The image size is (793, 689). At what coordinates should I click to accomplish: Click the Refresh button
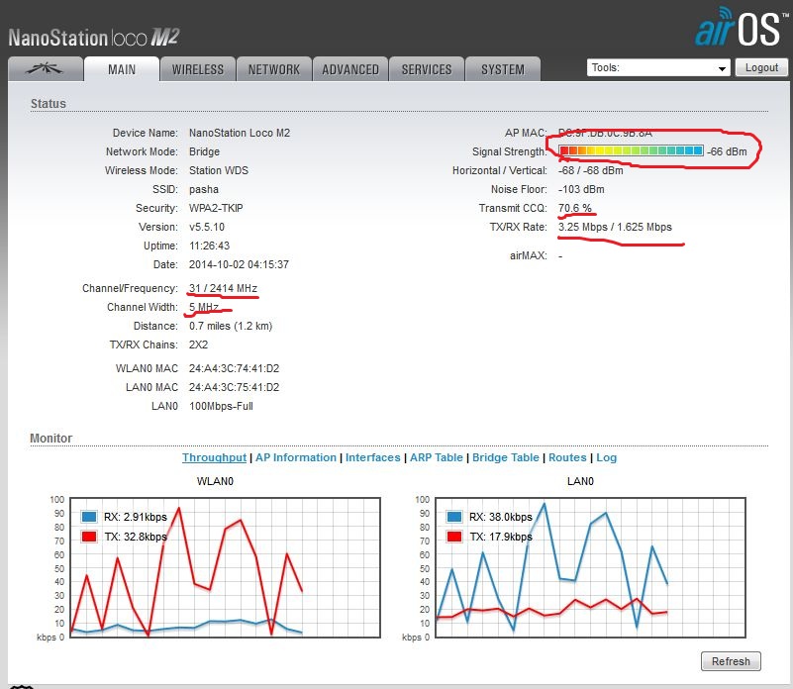click(x=731, y=661)
